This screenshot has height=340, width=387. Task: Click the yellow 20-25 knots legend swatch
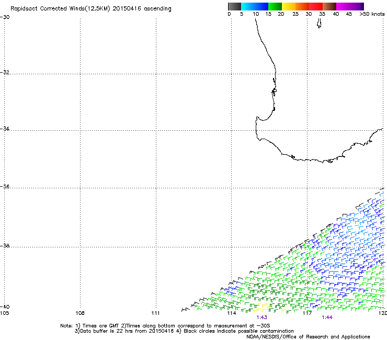pos(289,6)
